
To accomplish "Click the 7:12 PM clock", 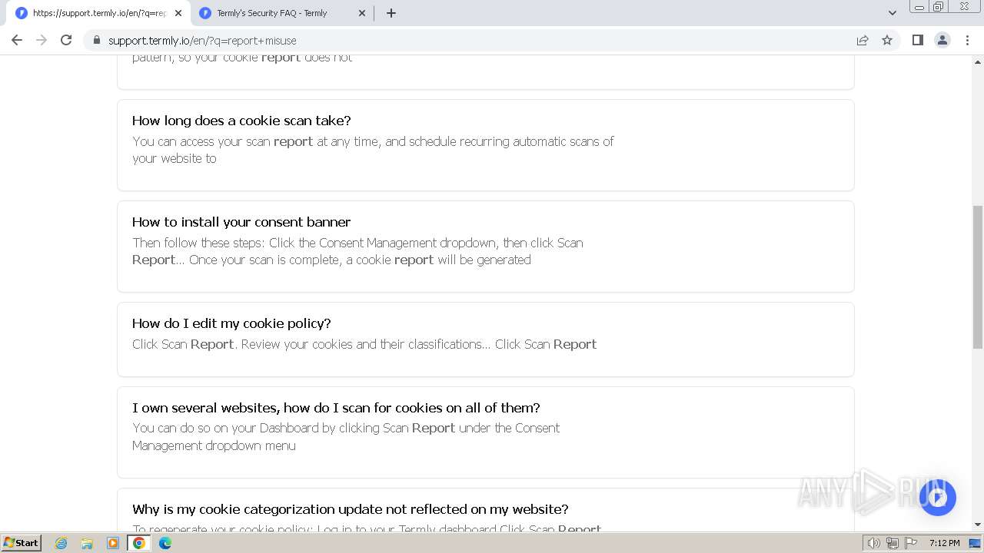I will click(x=944, y=543).
